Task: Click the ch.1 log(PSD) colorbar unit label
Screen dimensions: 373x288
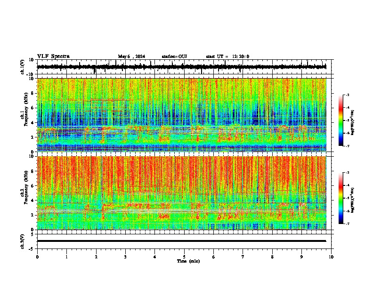Action: tap(353, 122)
